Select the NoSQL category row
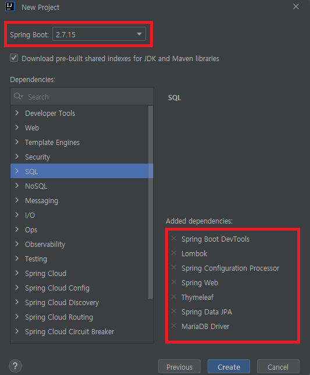 [79, 186]
